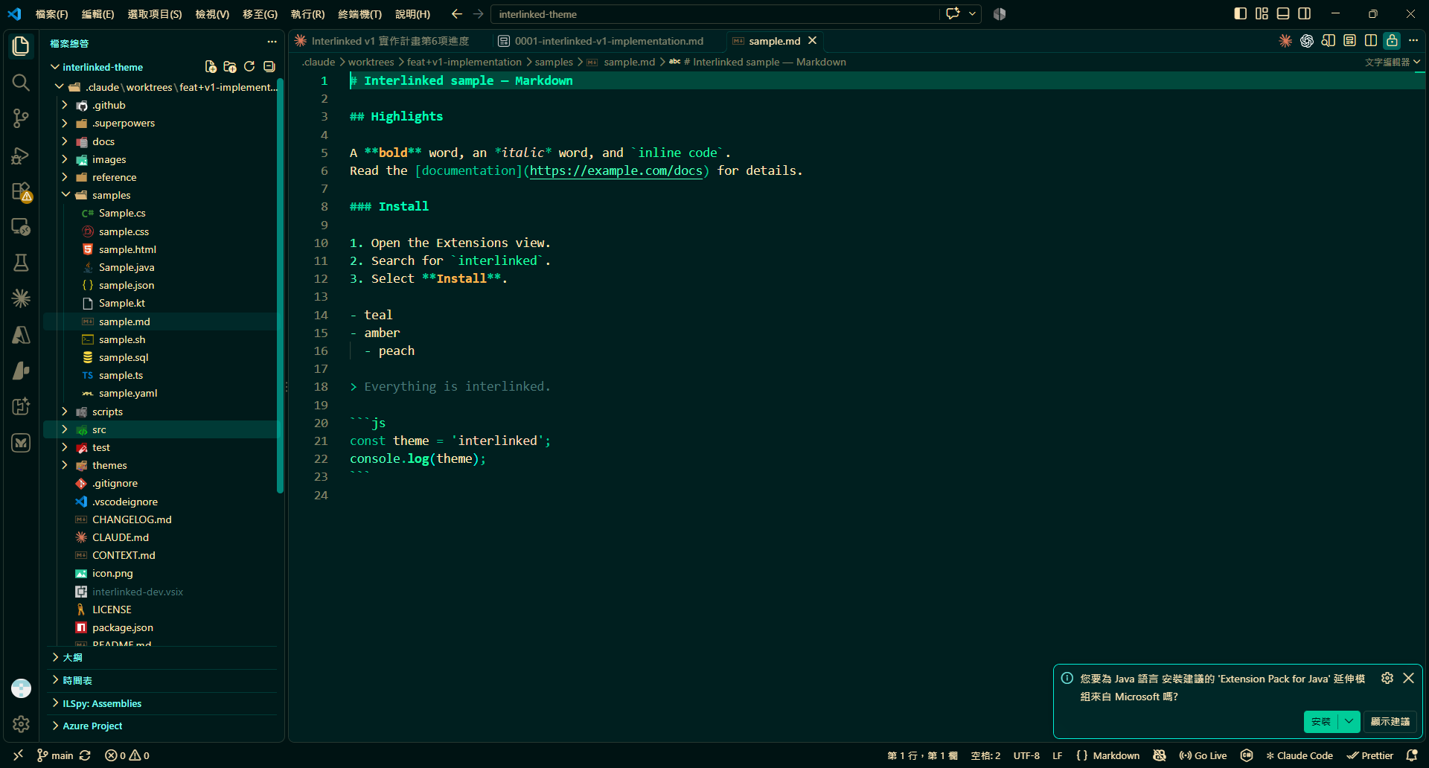Viewport: 1429px width, 768px height.
Task: Click the ChatGPT icon in editor toolbar
Action: click(x=1307, y=41)
